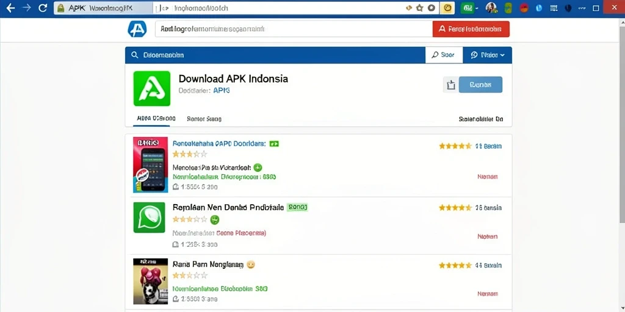Switch to the 'Senter Sisng' tab
The image size is (625, 312).
[204, 119]
